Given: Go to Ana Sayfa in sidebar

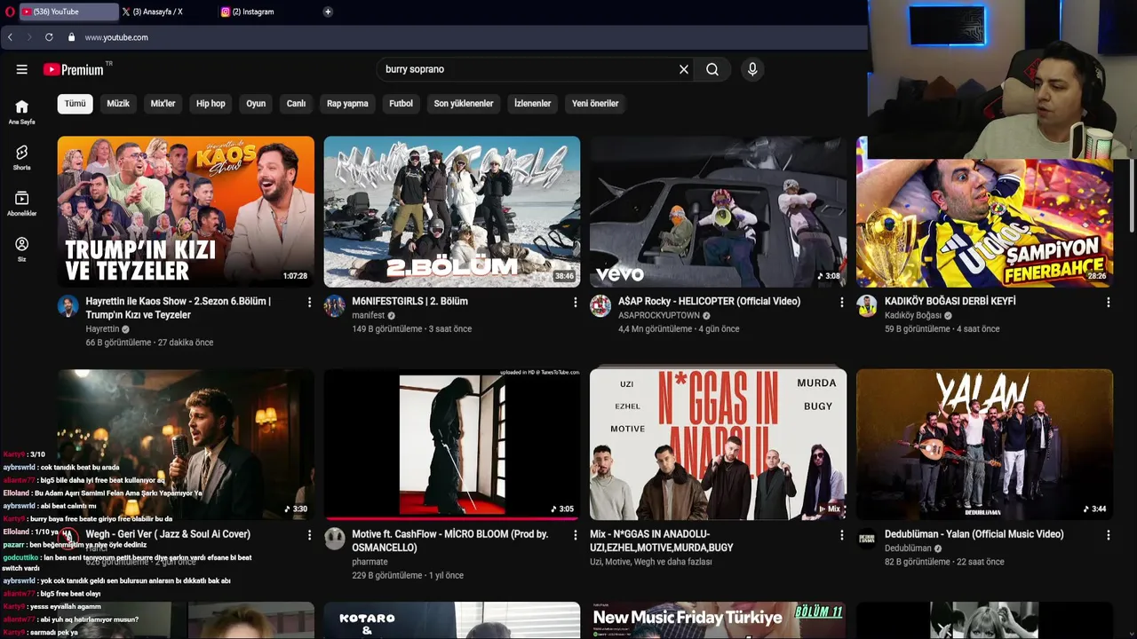Looking at the screenshot, I should coord(21,112).
